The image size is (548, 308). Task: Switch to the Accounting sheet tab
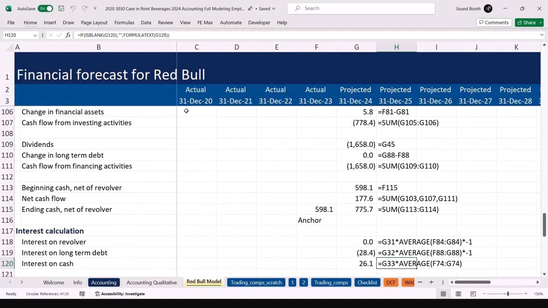pos(104,282)
